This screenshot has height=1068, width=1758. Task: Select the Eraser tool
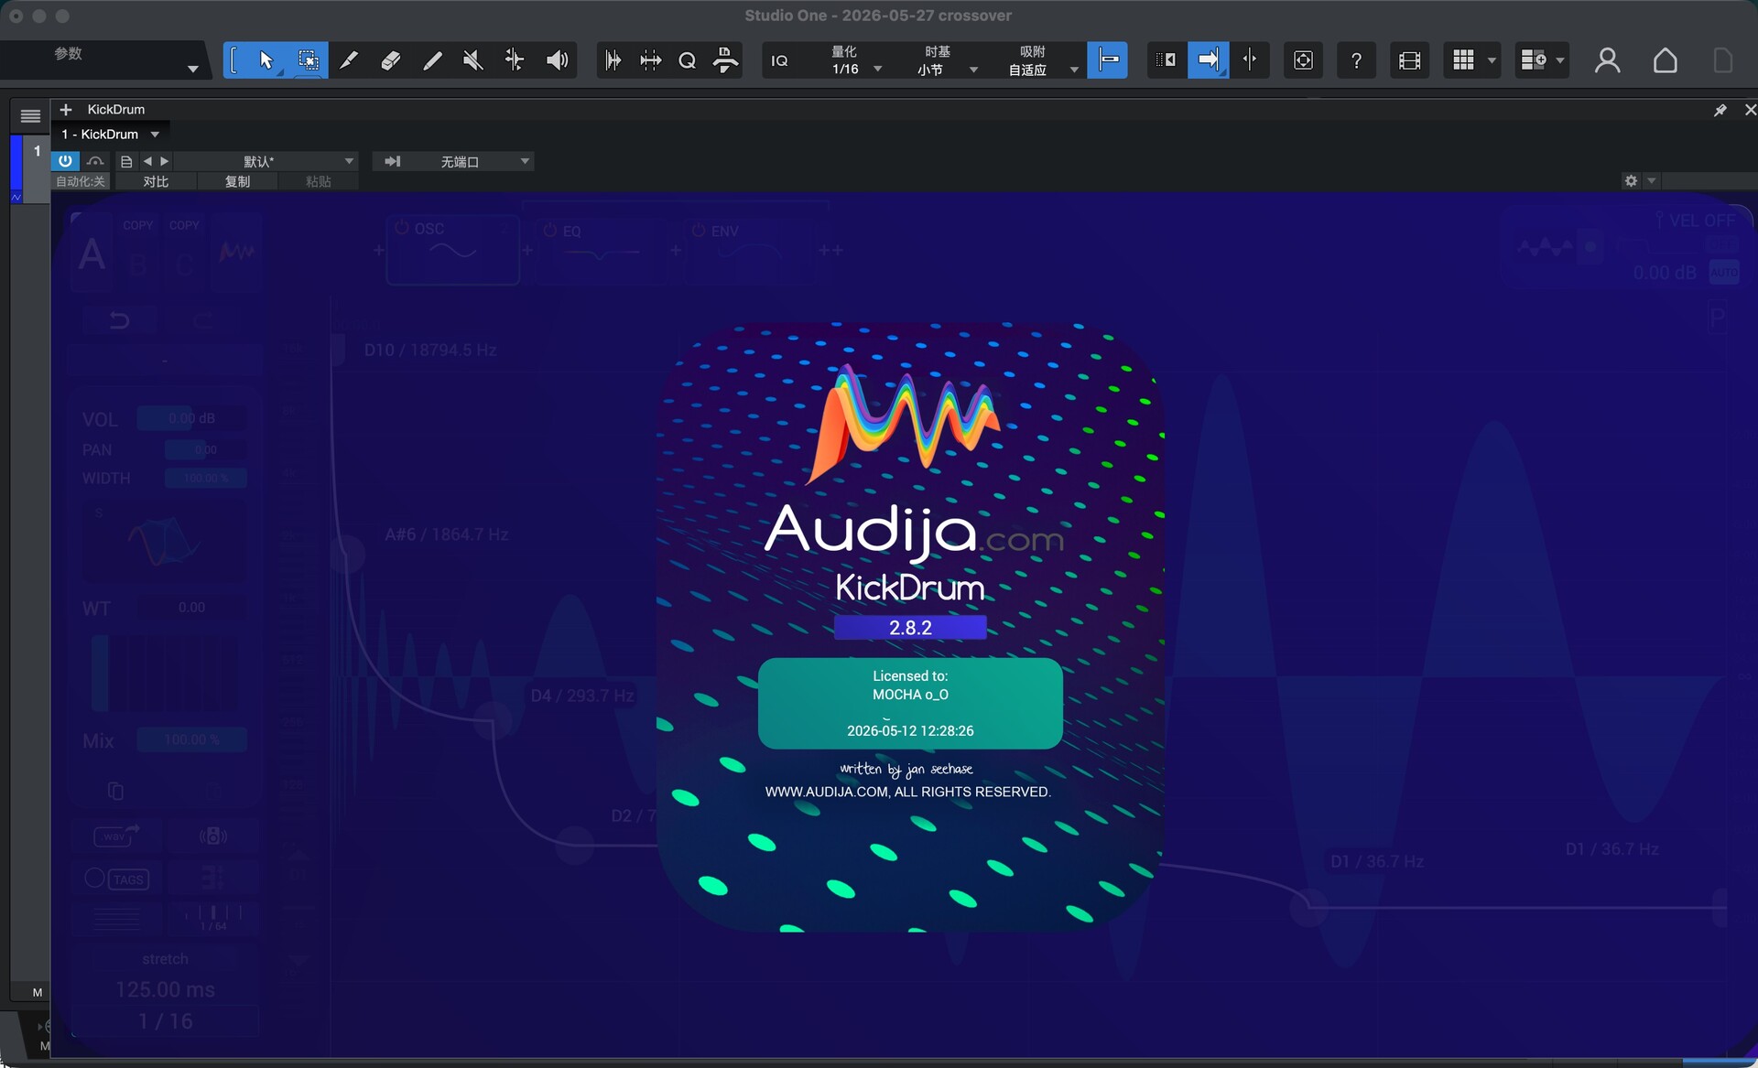391,60
